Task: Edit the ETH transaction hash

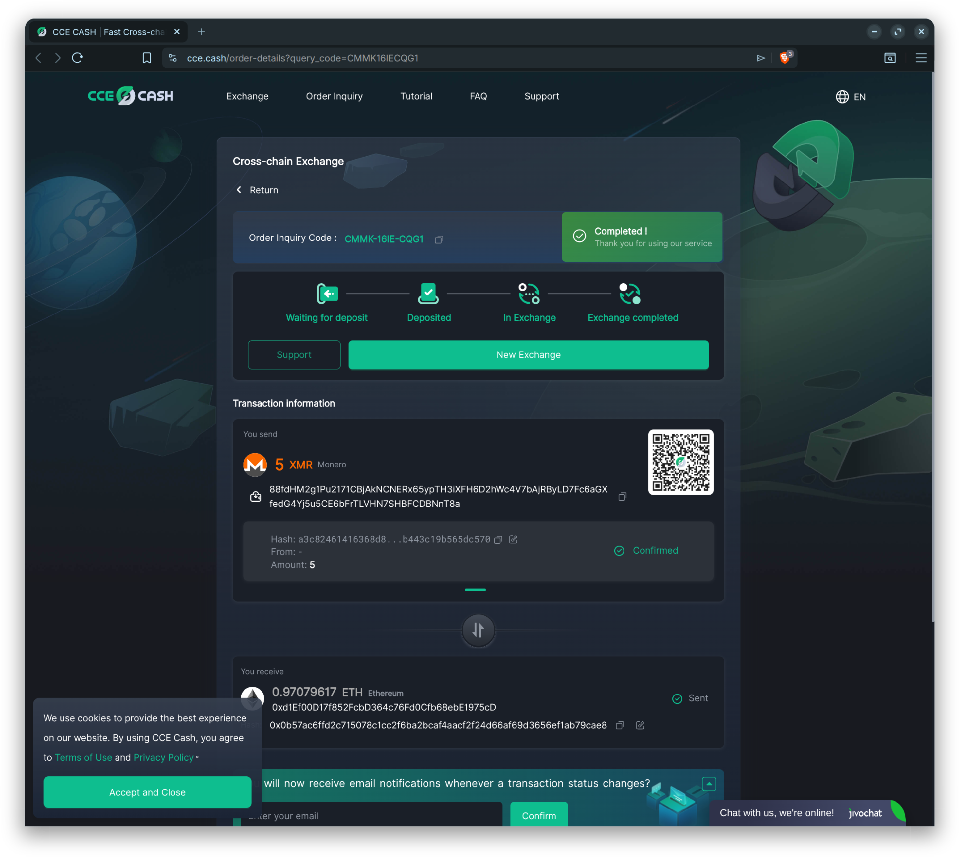Action: pyautogui.click(x=640, y=726)
